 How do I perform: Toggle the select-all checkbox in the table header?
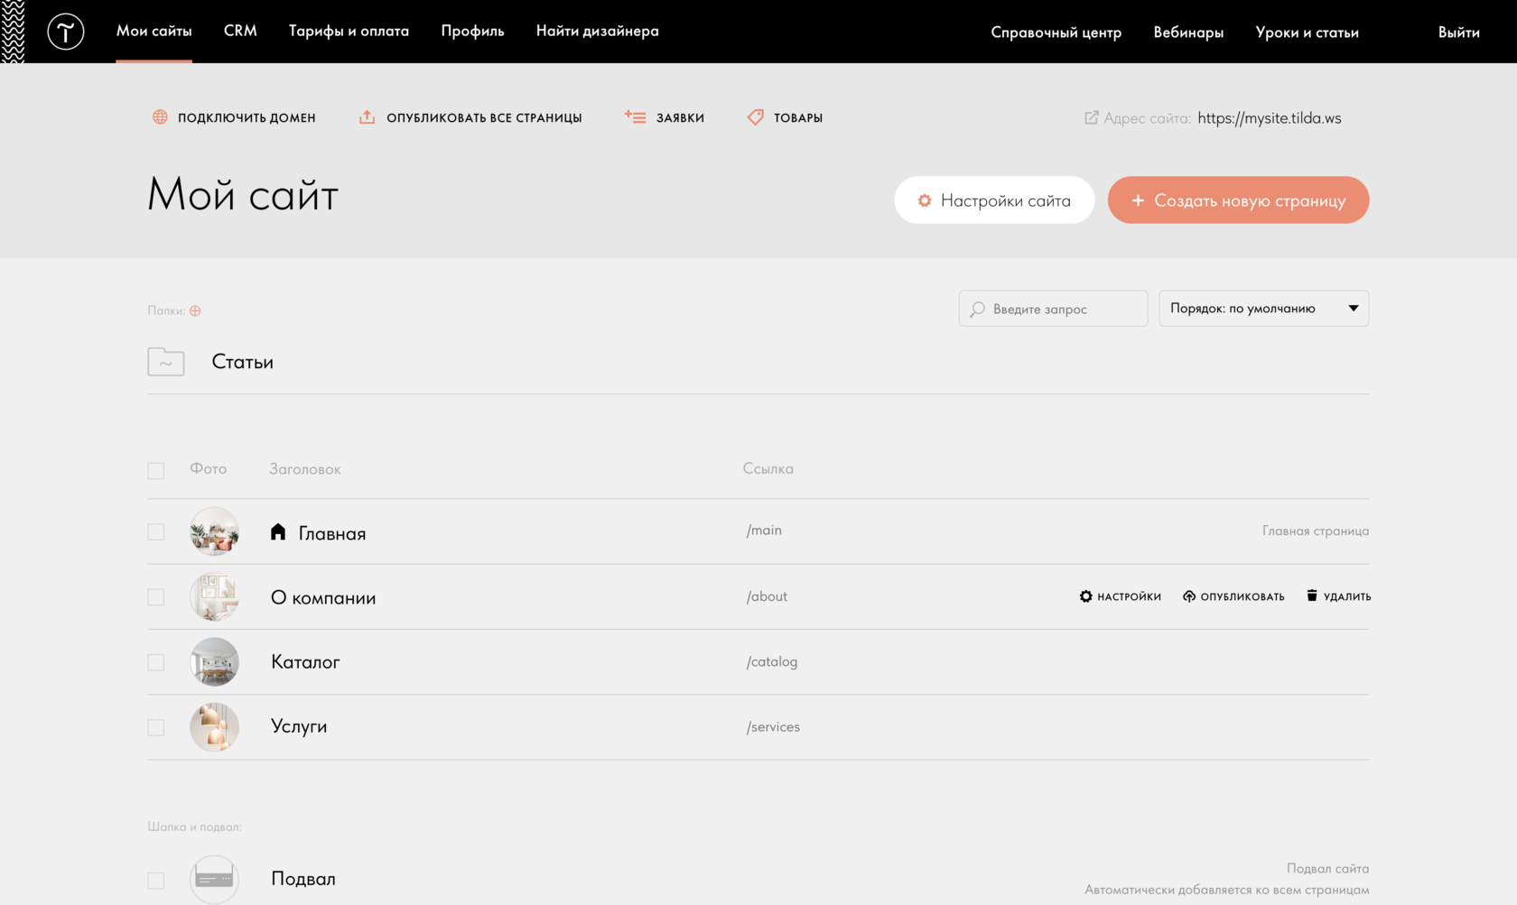coord(156,470)
